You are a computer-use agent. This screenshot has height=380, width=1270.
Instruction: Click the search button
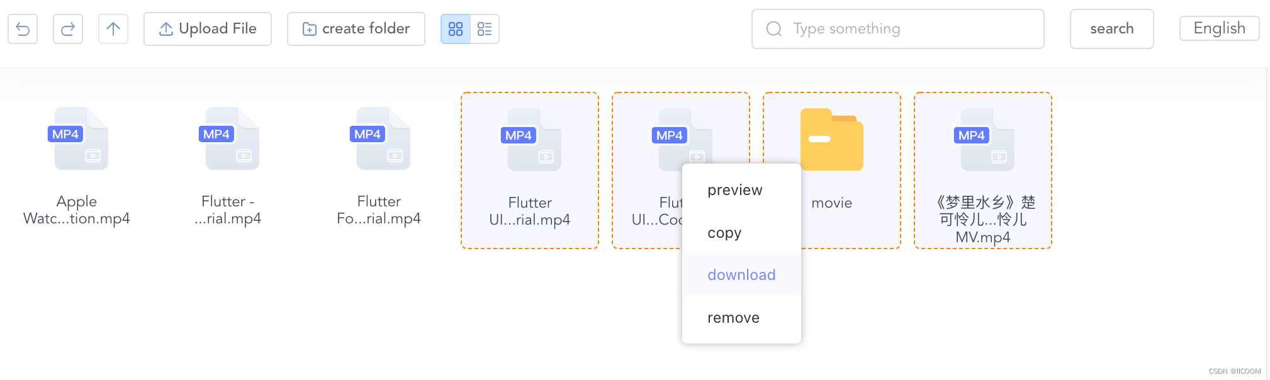pyautogui.click(x=1112, y=29)
